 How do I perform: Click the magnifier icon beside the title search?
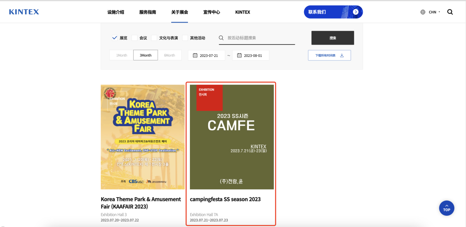point(221,38)
